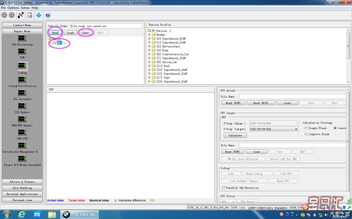Expand the Header tree node
The width and height of the screenshot is (352, 219).
click(149, 35)
